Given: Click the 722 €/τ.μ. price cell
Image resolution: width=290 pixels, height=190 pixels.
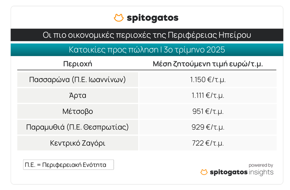Looking at the screenshot, I should click(x=208, y=143).
